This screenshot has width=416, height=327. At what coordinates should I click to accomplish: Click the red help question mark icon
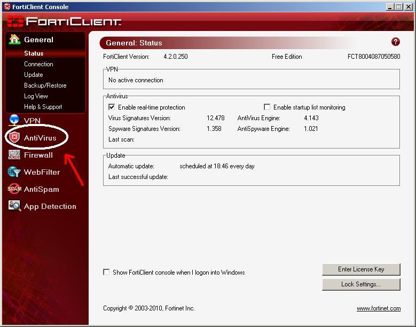pyautogui.click(x=396, y=42)
